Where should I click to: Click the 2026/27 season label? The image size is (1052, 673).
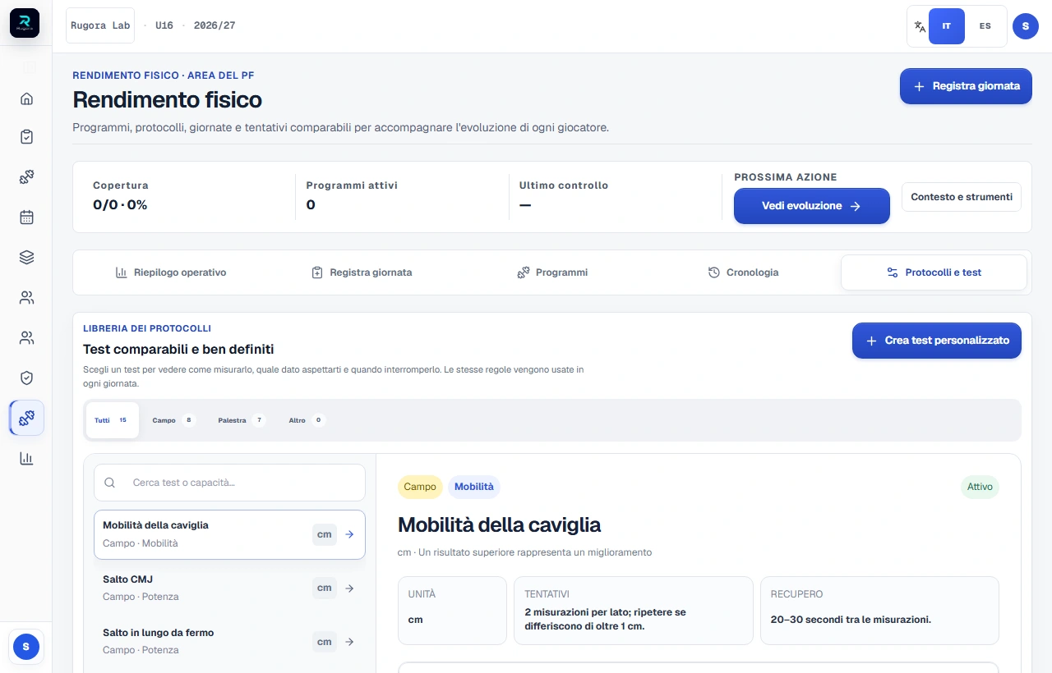coord(215,25)
